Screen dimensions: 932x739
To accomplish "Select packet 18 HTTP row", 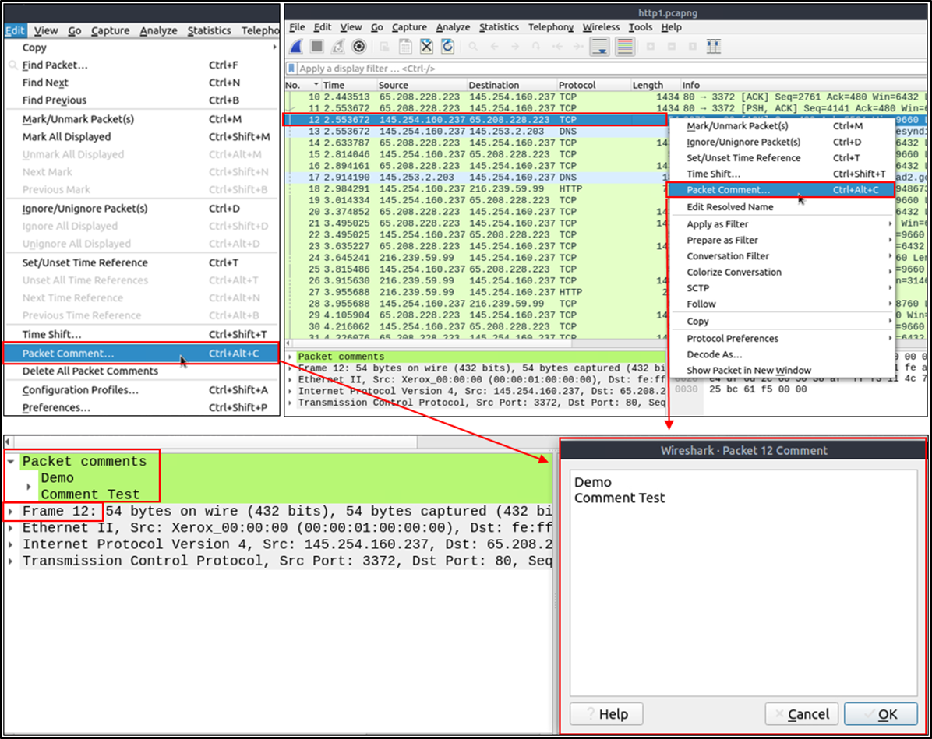I will [x=475, y=188].
